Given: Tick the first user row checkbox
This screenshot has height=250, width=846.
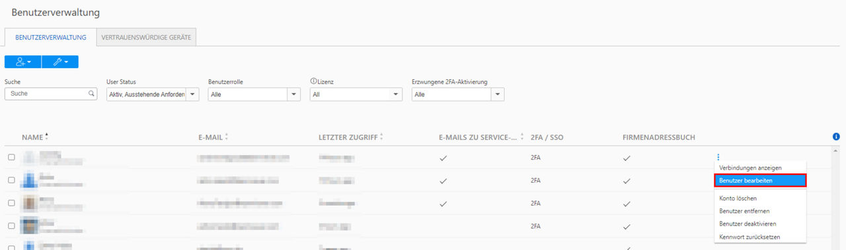Looking at the screenshot, I should coord(11,157).
